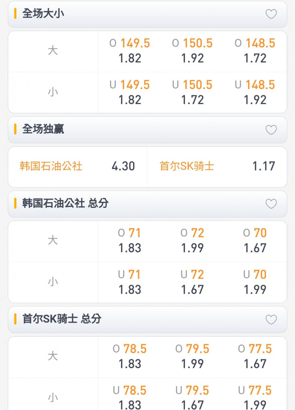295x410 pixels.
Task: Favorite 首尔SK骑士 总分 market heart icon
Action: 271,319
